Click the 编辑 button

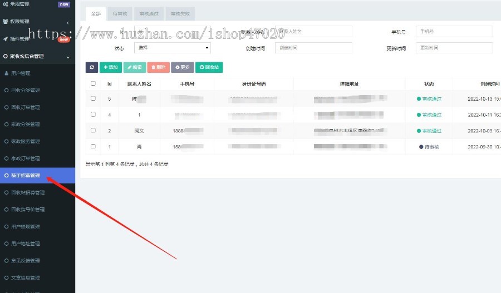pyautogui.click(x=135, y=67)
